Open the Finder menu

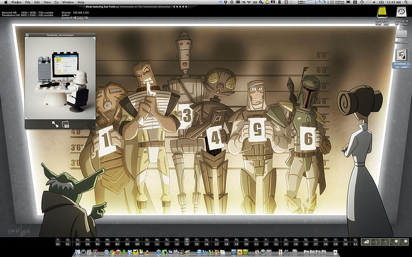pos(16,2)
